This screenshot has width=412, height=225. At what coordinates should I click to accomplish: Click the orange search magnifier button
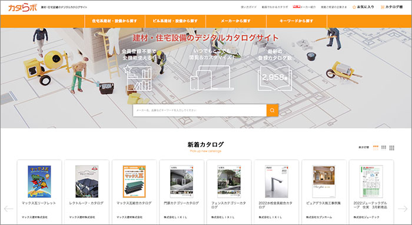click(x=272, y=110)
